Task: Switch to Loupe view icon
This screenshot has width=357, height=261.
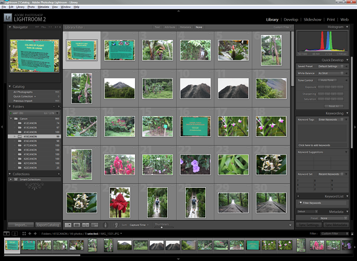Action: tap(77, 225)
